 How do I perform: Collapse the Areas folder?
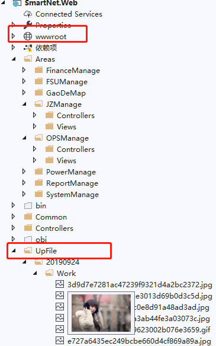coord(14,59)
